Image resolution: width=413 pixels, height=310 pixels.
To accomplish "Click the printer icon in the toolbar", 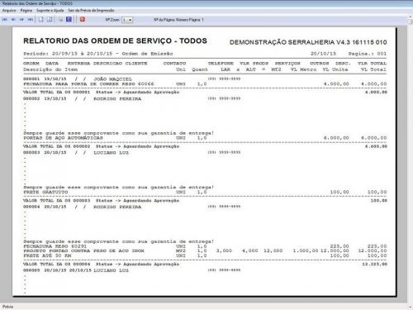I will 61,20.
